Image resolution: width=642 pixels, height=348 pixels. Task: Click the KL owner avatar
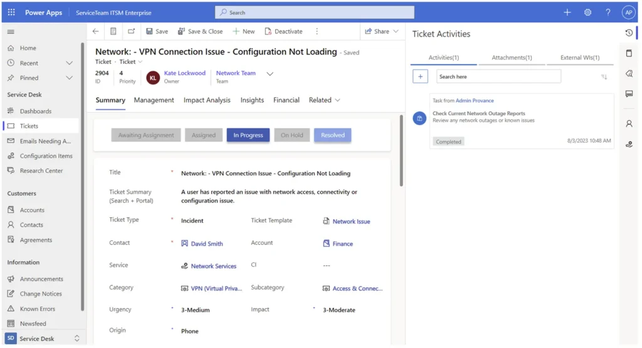(x=153, y=77)
